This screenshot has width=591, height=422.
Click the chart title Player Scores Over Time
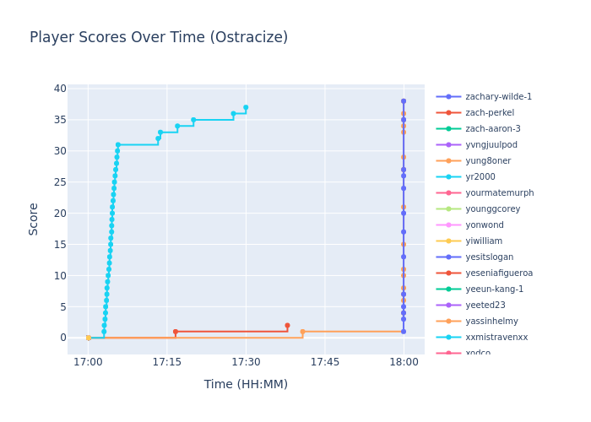[x=159, y=38]
